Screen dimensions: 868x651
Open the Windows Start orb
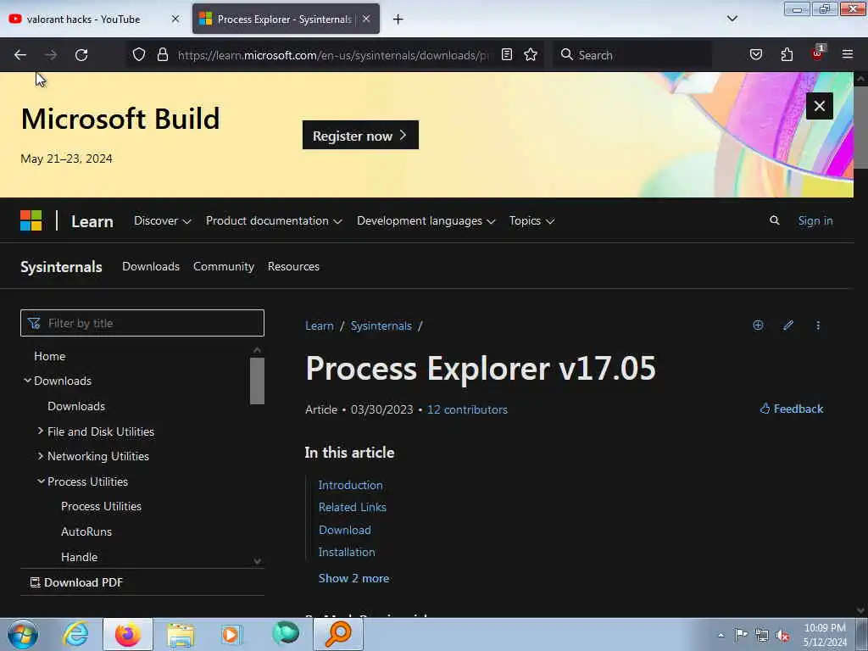coord(23,634)
